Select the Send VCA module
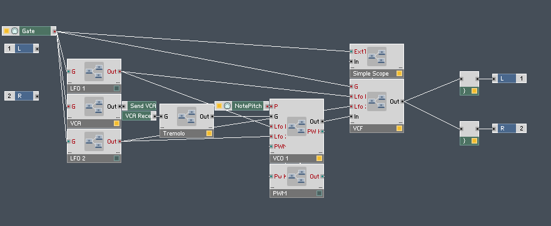 coord(139,106)
